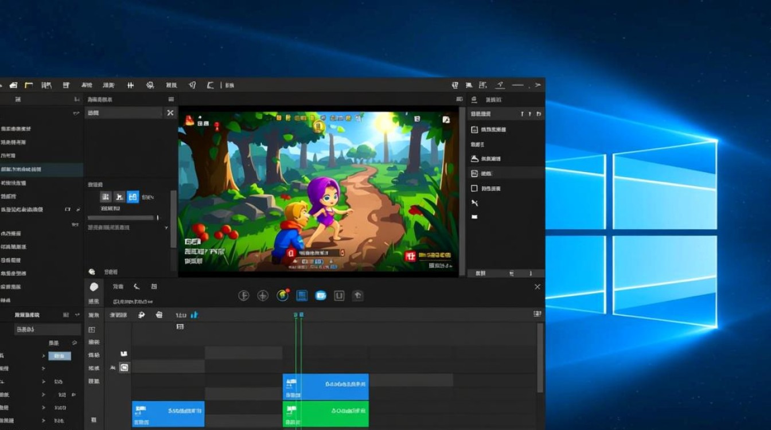
Task: Click the white circle icon at timeline panel top-left
Action: [94, 287]
